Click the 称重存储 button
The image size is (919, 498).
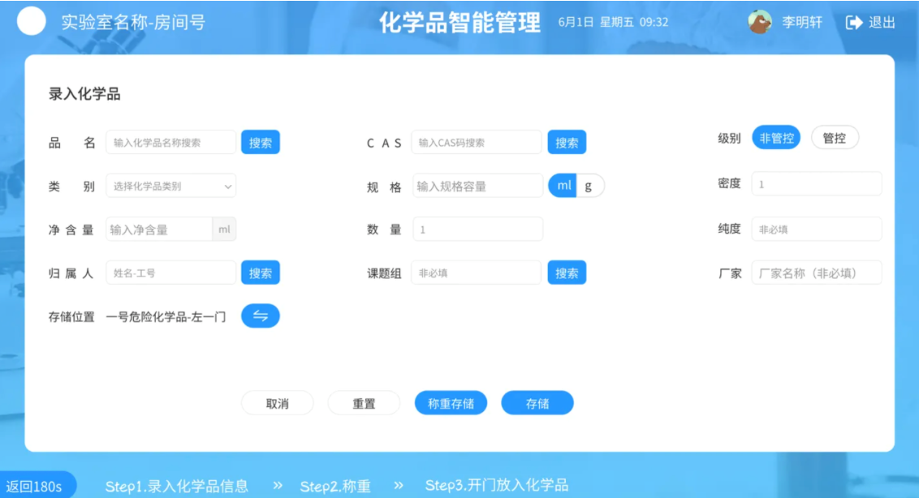(x=451, y=403)
